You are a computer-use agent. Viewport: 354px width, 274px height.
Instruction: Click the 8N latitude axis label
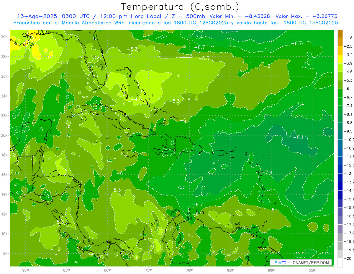(x=5, y=254)
